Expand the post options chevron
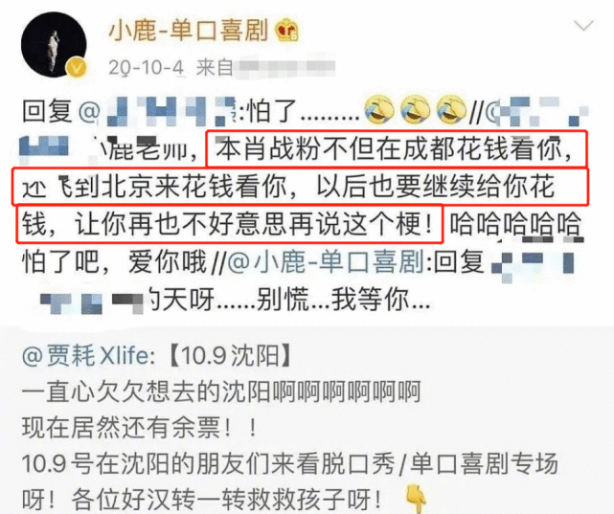The image size is (614, 514). click(x=583, y=26)
